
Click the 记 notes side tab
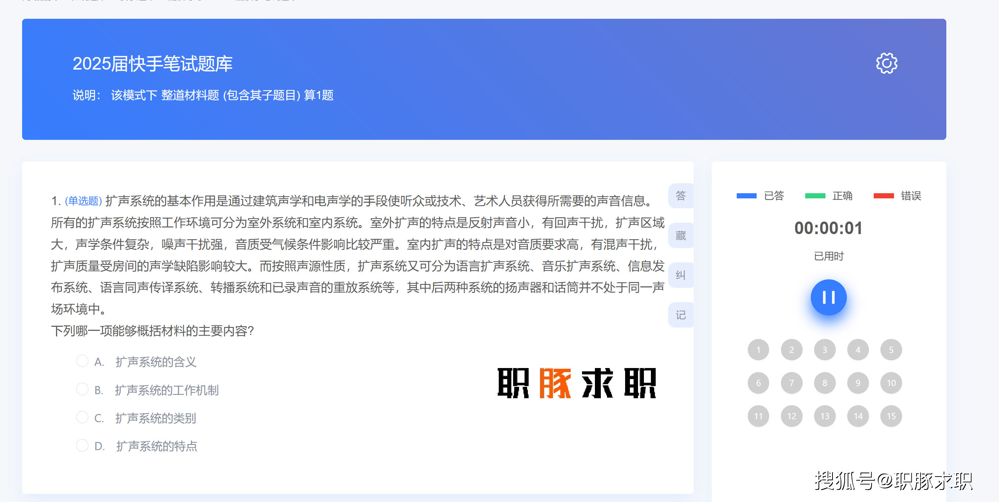click(680, 315)
